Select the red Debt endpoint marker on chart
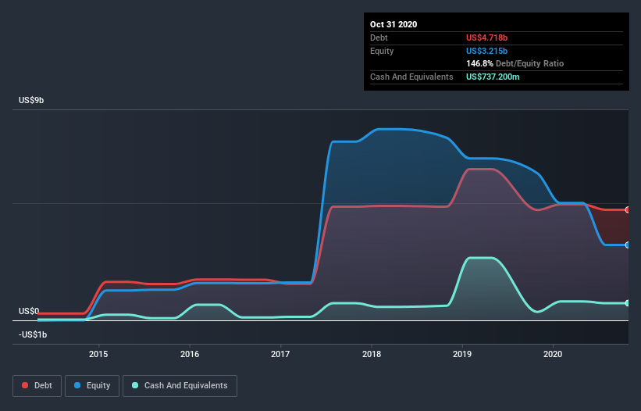Screen dimensions: 641x411 628,209
